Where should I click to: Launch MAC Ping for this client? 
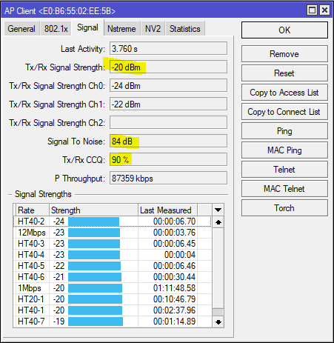coord(284,150)
